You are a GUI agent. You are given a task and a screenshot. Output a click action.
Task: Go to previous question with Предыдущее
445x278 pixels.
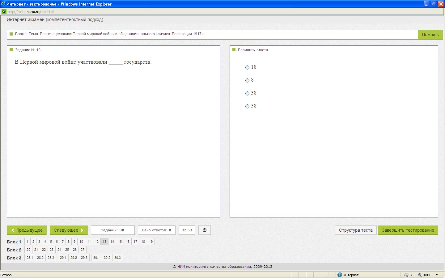27,230
